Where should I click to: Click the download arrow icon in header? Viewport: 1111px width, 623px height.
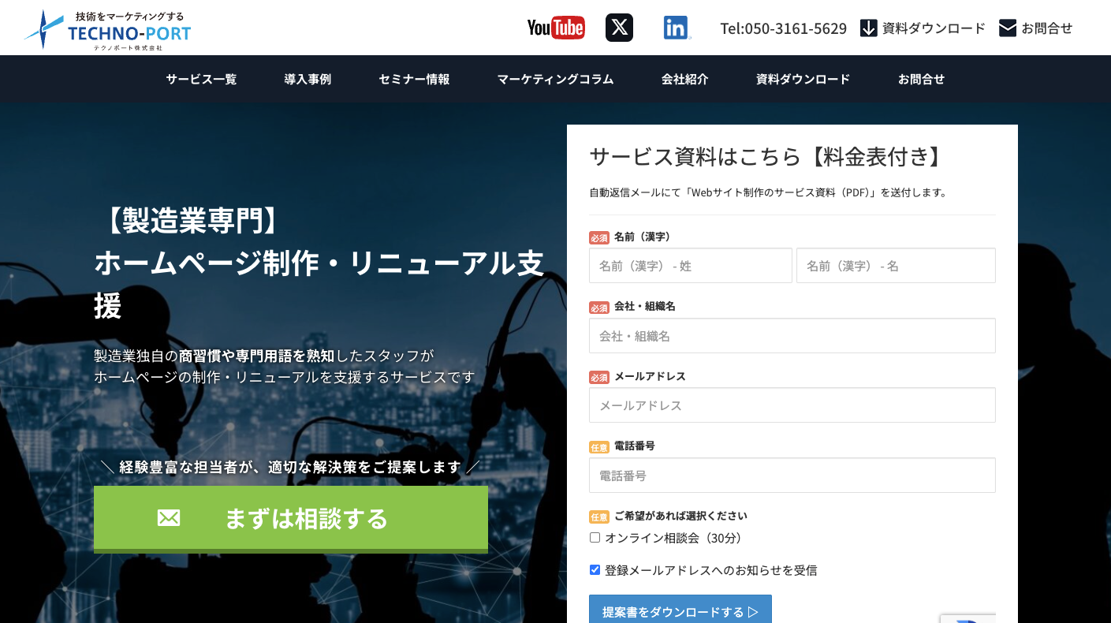point(868,28)
